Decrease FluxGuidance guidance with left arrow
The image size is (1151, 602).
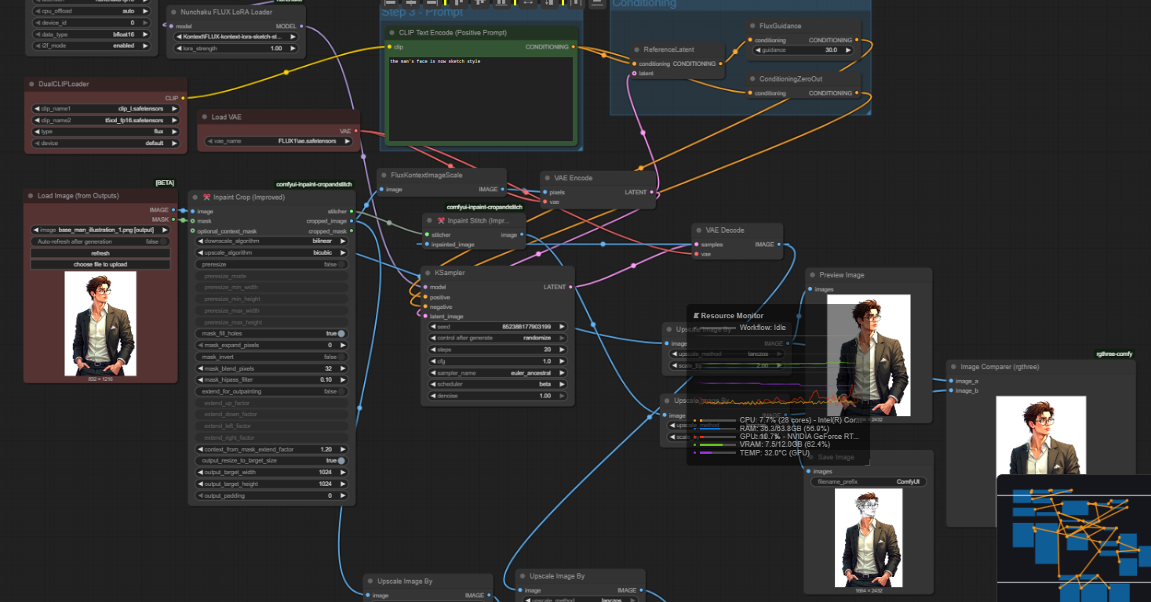758,50
